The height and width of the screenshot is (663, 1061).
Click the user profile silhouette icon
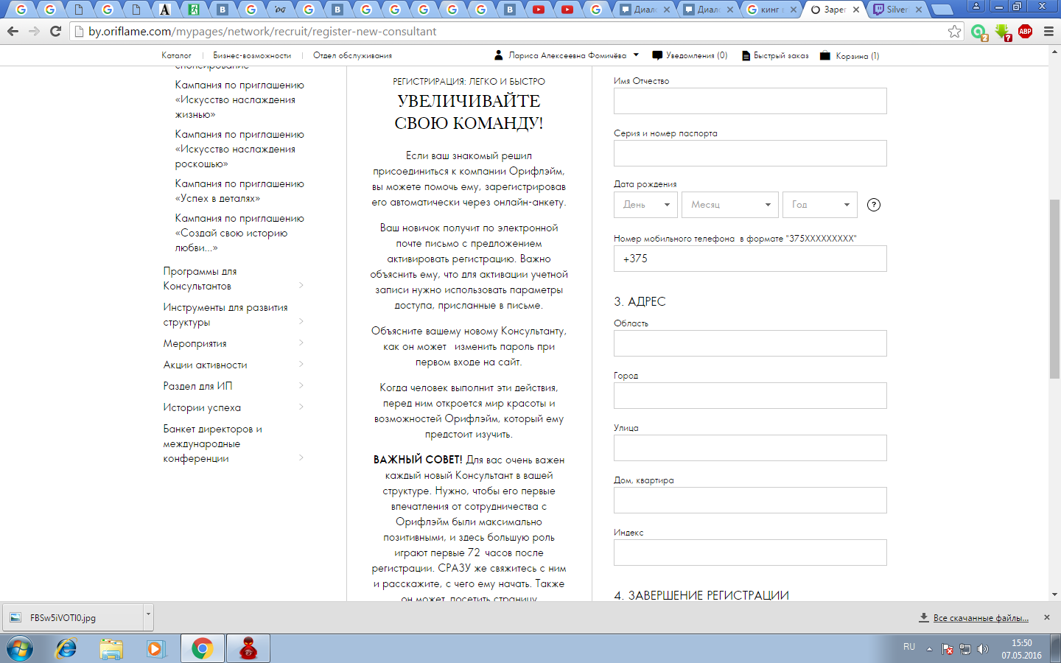tap(499, 55)
